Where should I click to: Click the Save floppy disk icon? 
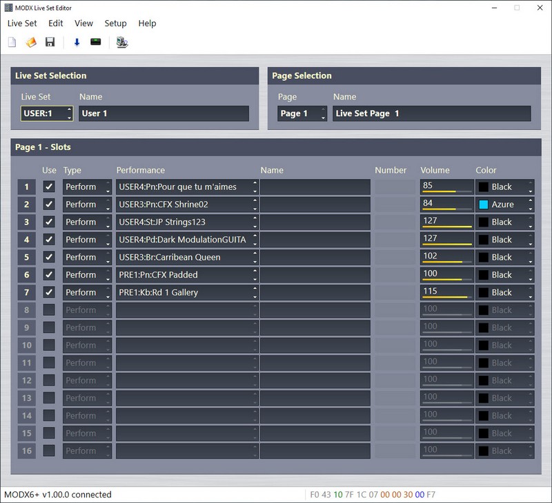coord(50,43)
